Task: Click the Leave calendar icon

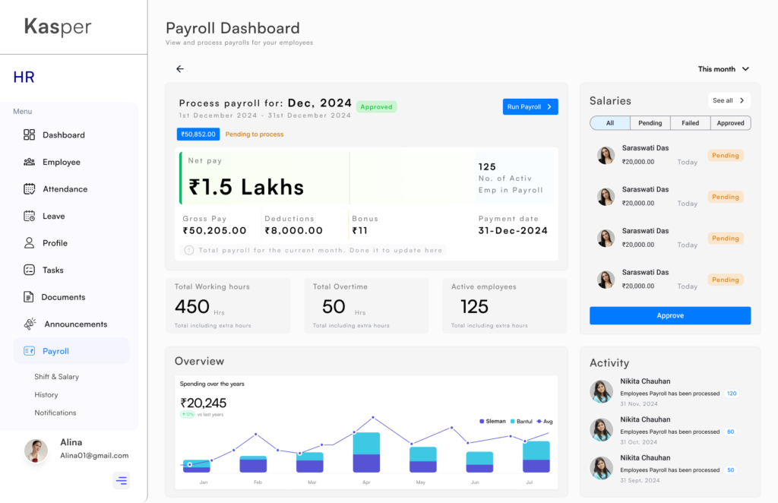Action: [x=29, y=216]
